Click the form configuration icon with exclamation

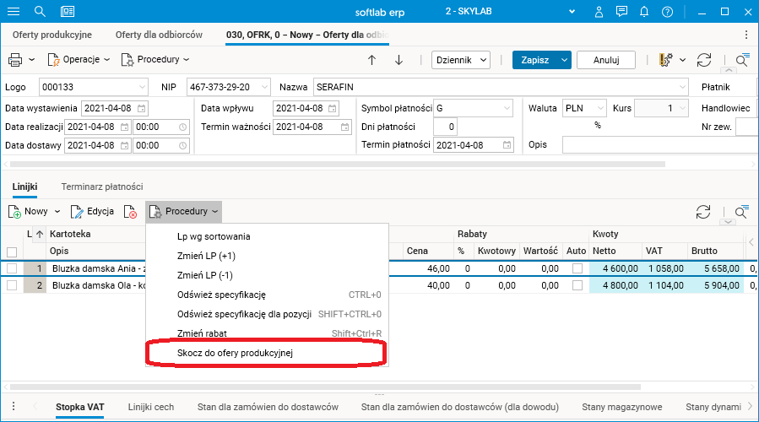666,60
